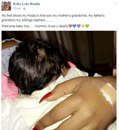This screenshot has width=119, height=130.
Task: Click the yellow heart emoji
Action: pyautogui.click(x=83, y=26)
